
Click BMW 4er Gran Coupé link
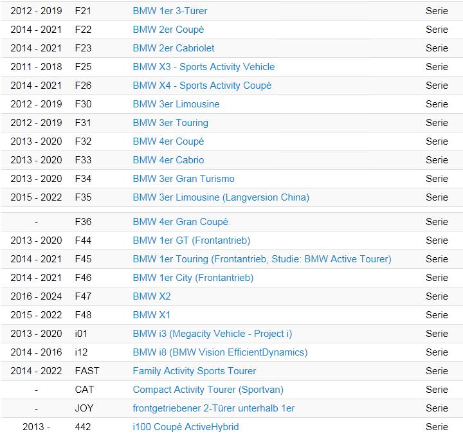click(181, 221)
